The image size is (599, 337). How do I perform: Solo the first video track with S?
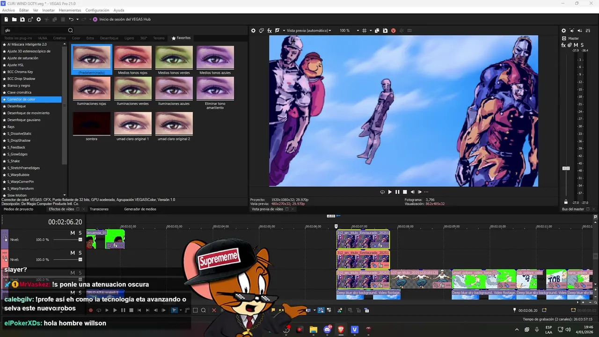[80, 233]
